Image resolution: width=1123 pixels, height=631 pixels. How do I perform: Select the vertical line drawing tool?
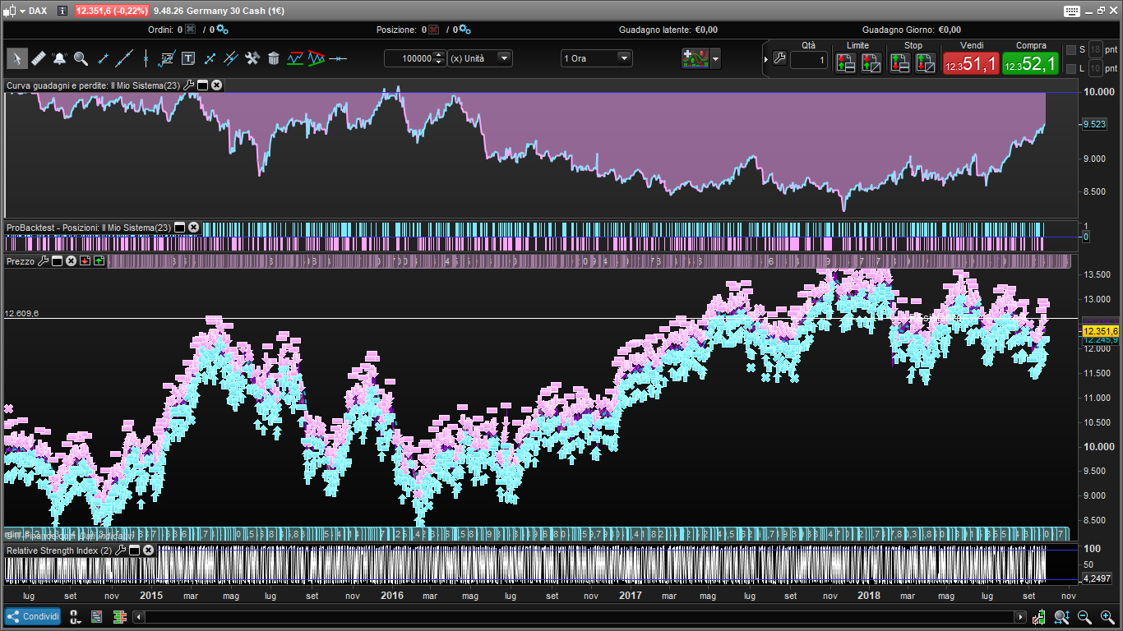tap(146, 58)
